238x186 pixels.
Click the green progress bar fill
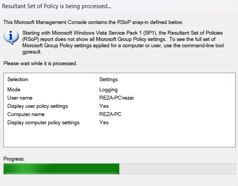point(61,169)
